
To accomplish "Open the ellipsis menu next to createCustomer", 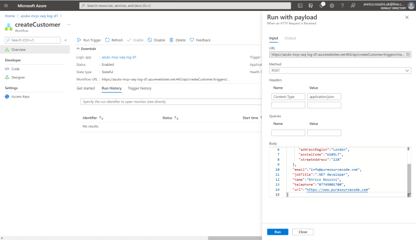I will pos(69,24).
